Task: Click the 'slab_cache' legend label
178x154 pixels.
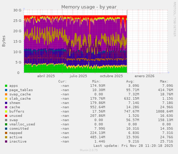Action: pyautogui.click(x=20, y=99)
